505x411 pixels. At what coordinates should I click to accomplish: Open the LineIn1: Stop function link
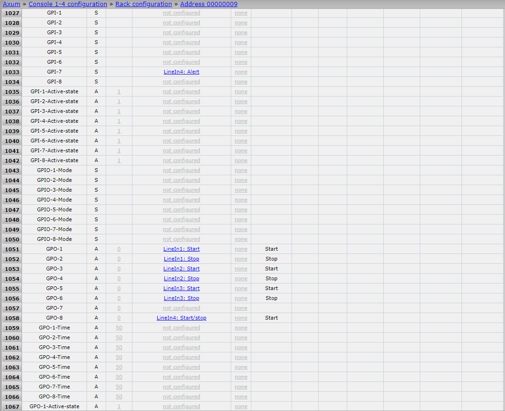point(181,259)
